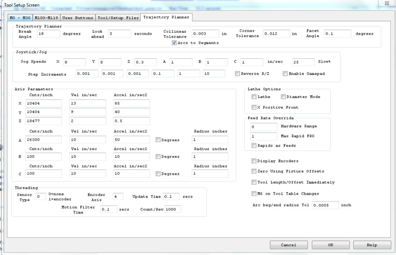
Task: Toggle the Enable Gamepad checkbox
Action: [x=285, y=74]
